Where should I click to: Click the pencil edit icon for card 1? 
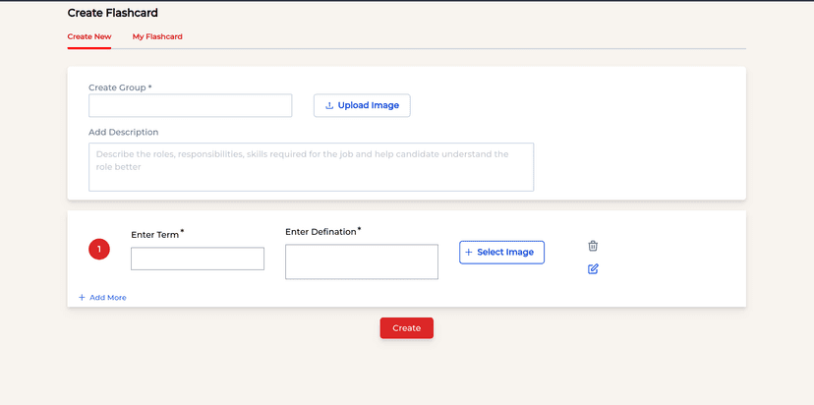click(x=593, y=268)
